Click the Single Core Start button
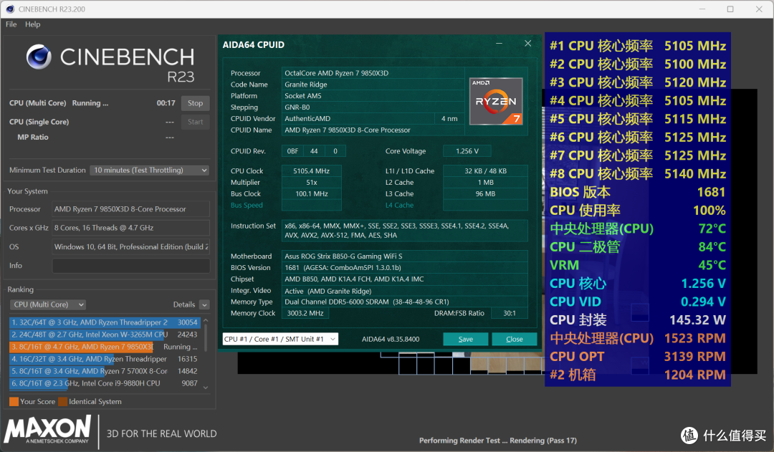Image resolution: width=774 pixels, height=452 pixels. 195,122
